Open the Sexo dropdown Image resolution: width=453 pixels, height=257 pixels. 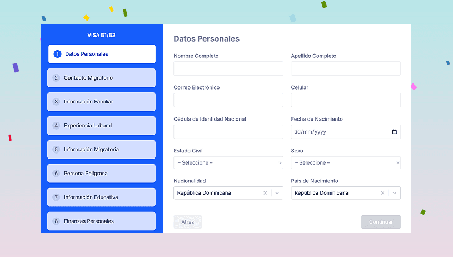345,162
